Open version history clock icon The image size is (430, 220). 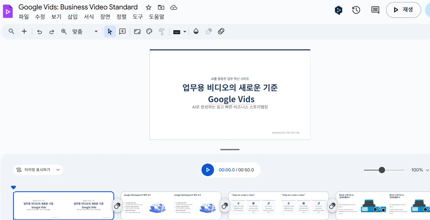(356, 10)
